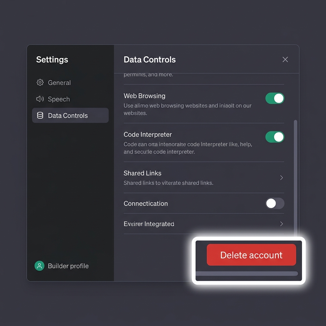This screenshot has width=326, height=326.
Task: Click the database icon beside Data Controls
Action: [x=40, y=115]
